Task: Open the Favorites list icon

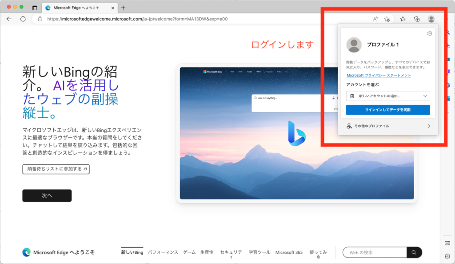Action: coord(403,19)
